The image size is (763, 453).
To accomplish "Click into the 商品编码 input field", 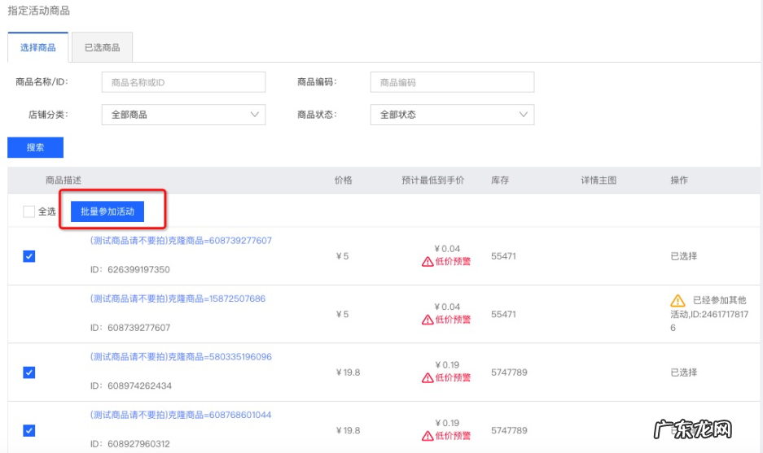I will click(452, 82).
